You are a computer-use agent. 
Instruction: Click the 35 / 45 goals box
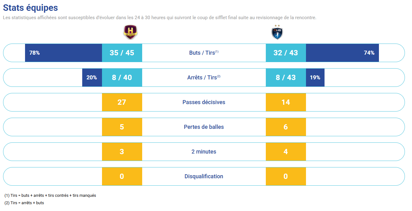(x=122, y=53)
